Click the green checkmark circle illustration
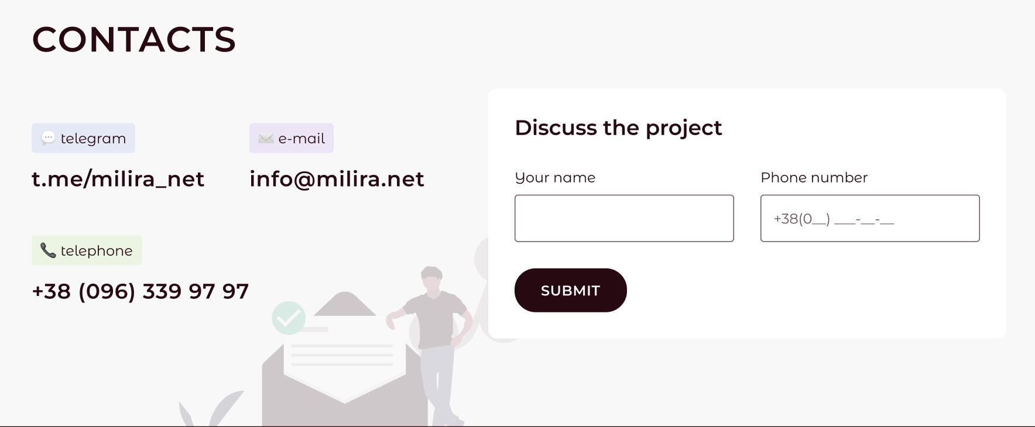The width and height of the screenshot is (1035, 427). coord(289,318)
